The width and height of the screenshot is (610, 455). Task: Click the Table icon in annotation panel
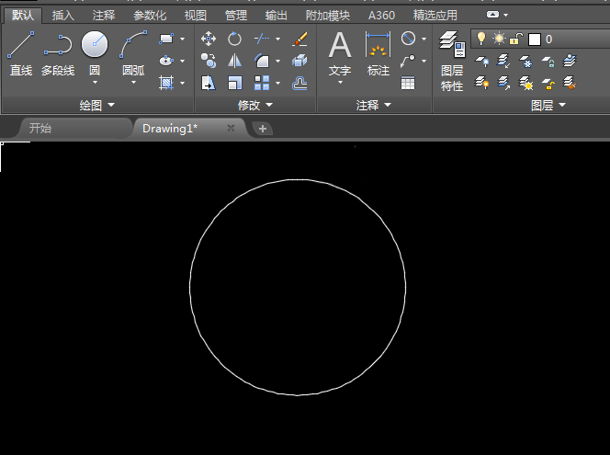tap(407, 83)
